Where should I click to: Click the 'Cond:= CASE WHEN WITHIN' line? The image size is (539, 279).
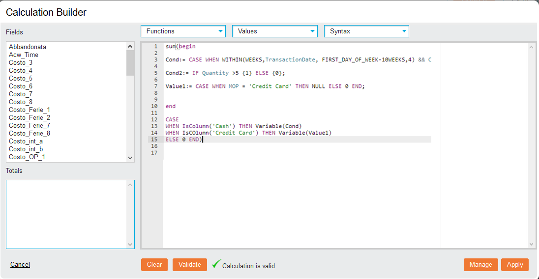click(x=299, y=60)
